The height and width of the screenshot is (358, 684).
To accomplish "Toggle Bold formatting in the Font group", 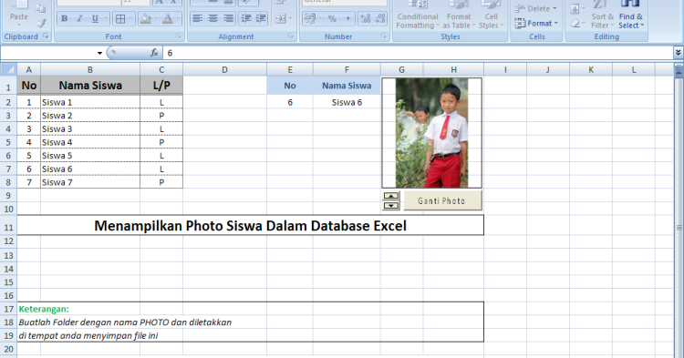I will pyautogui.click(x=65, y=19).
